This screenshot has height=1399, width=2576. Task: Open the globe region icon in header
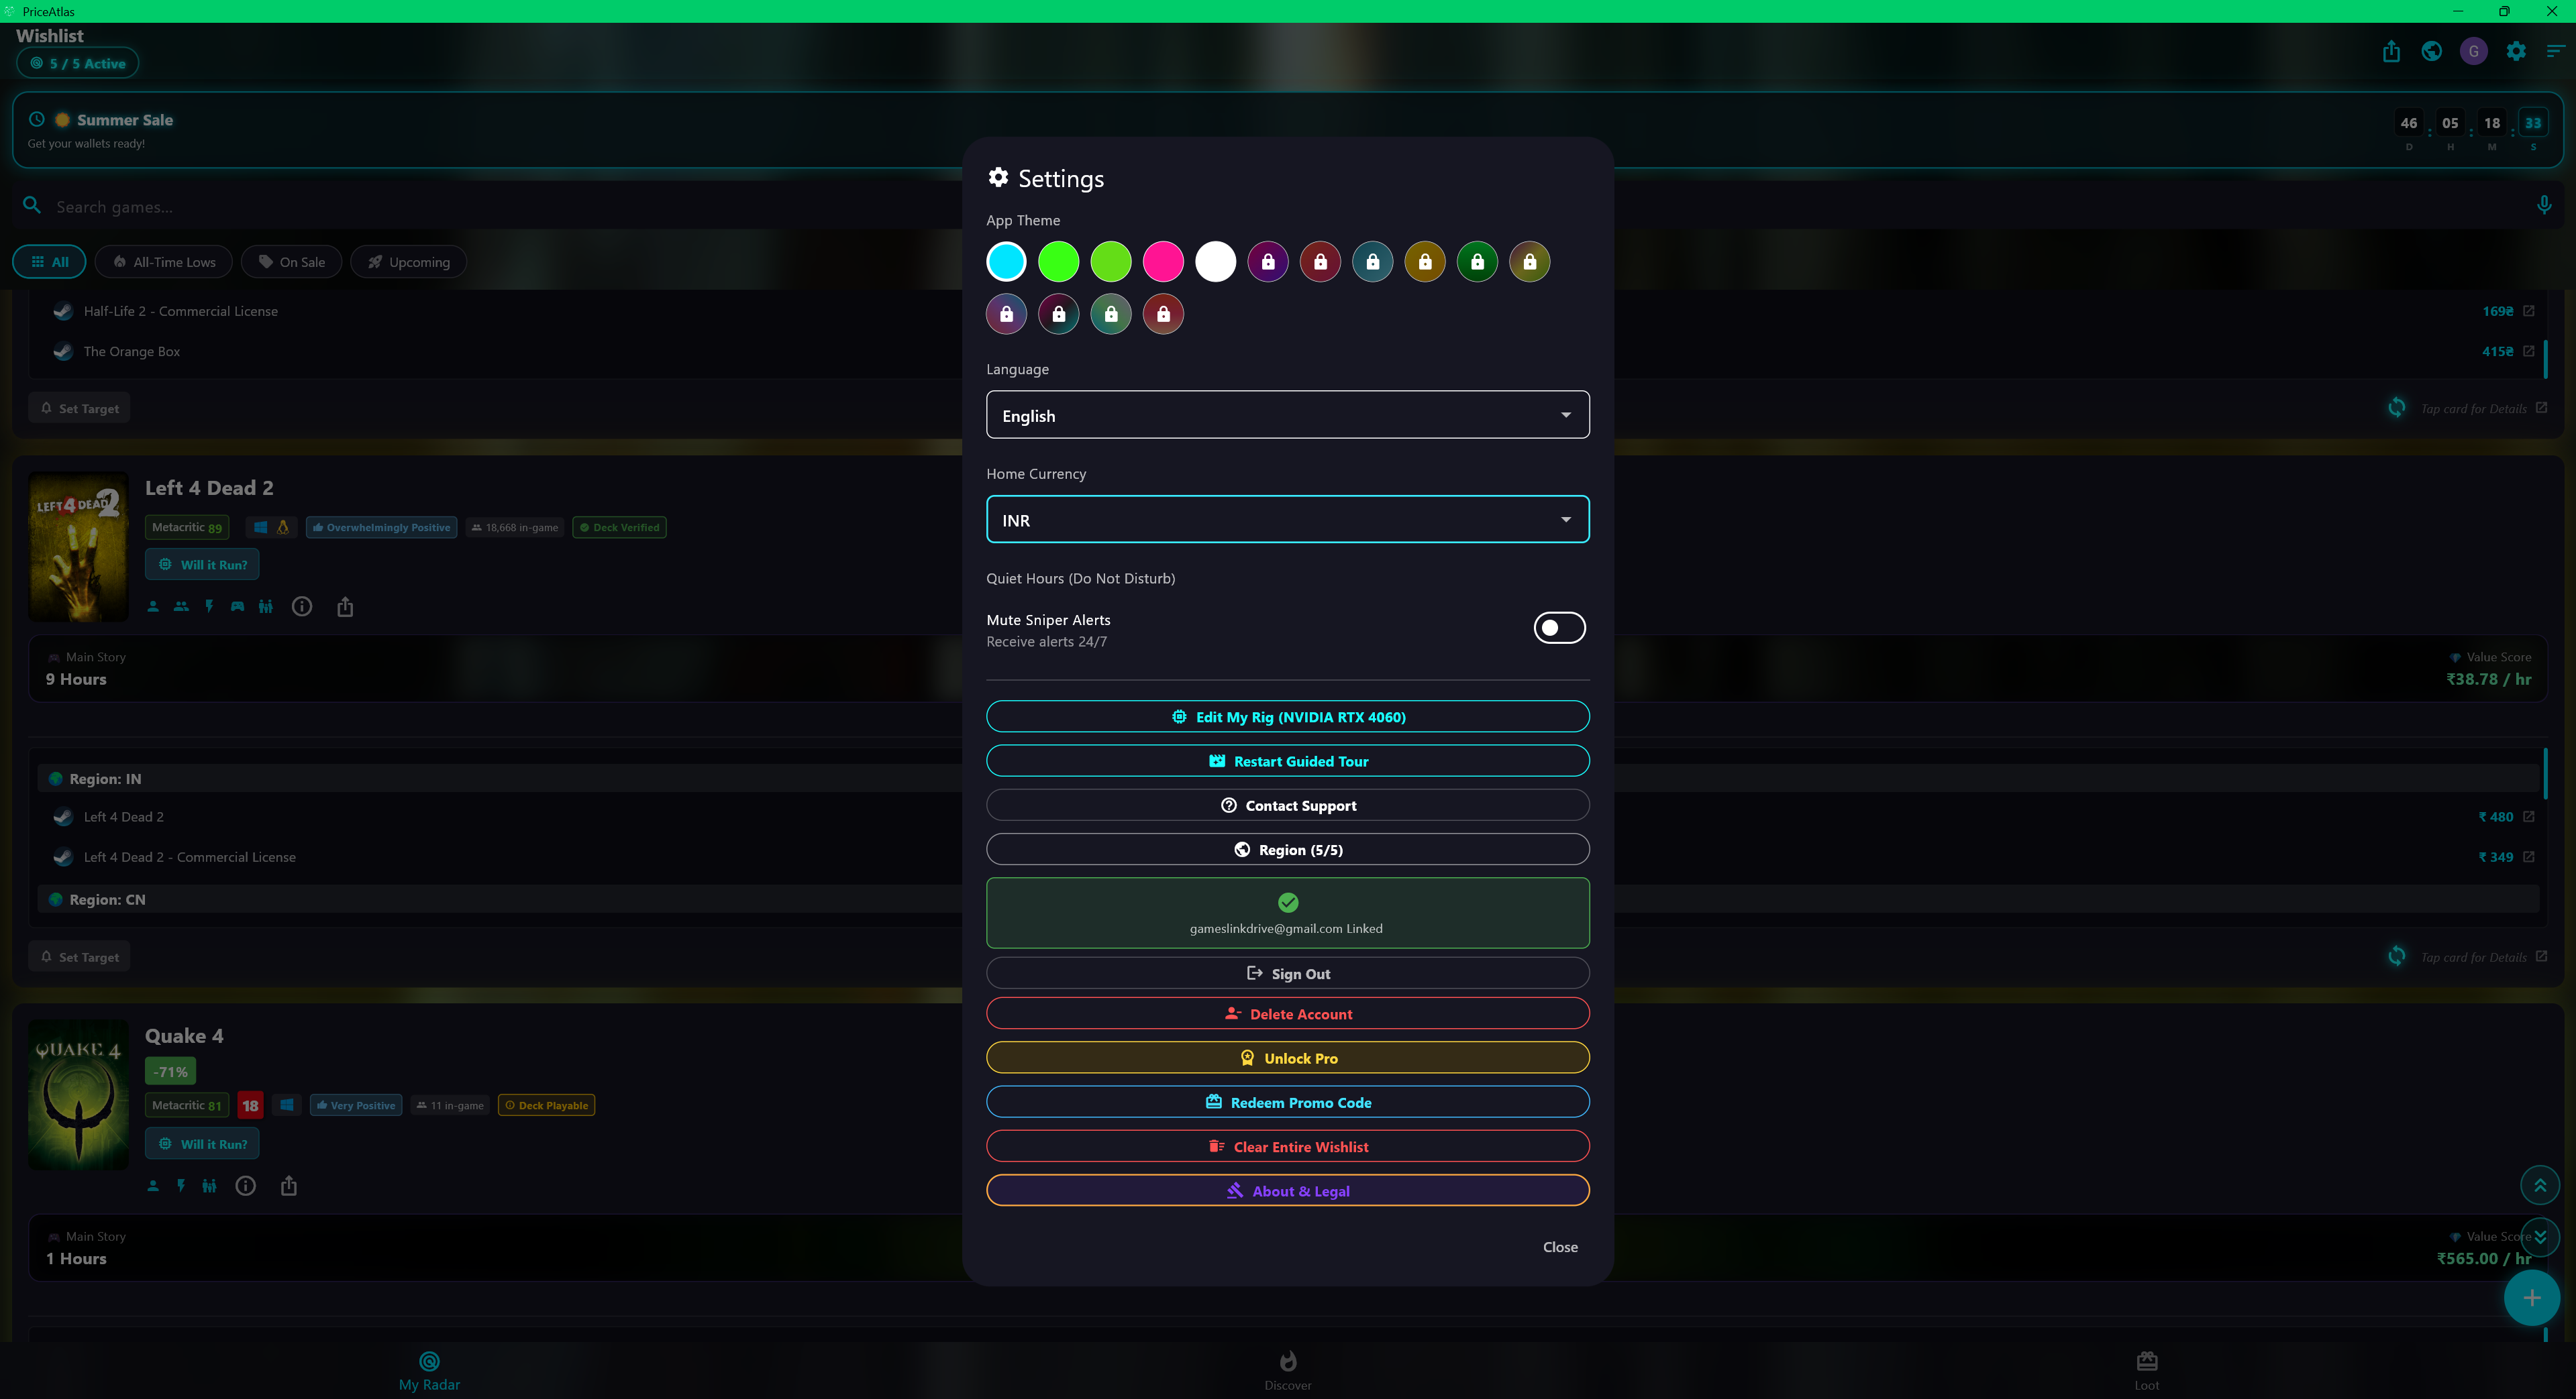point(2432,51)
